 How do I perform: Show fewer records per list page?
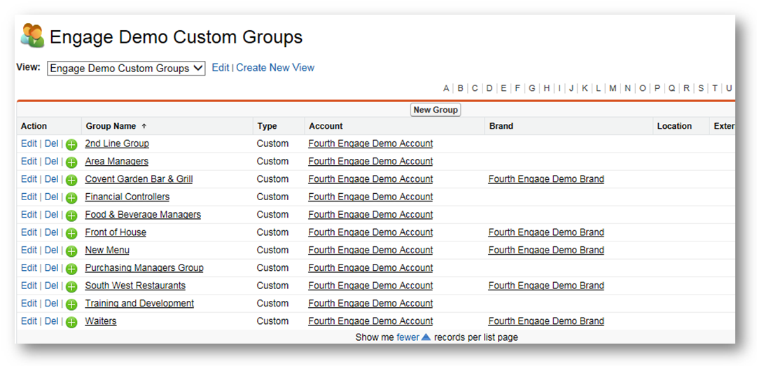(x=408, y=337)
